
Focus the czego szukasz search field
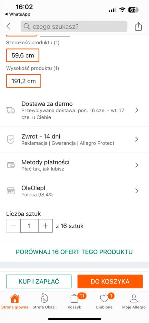click(74, 27)
